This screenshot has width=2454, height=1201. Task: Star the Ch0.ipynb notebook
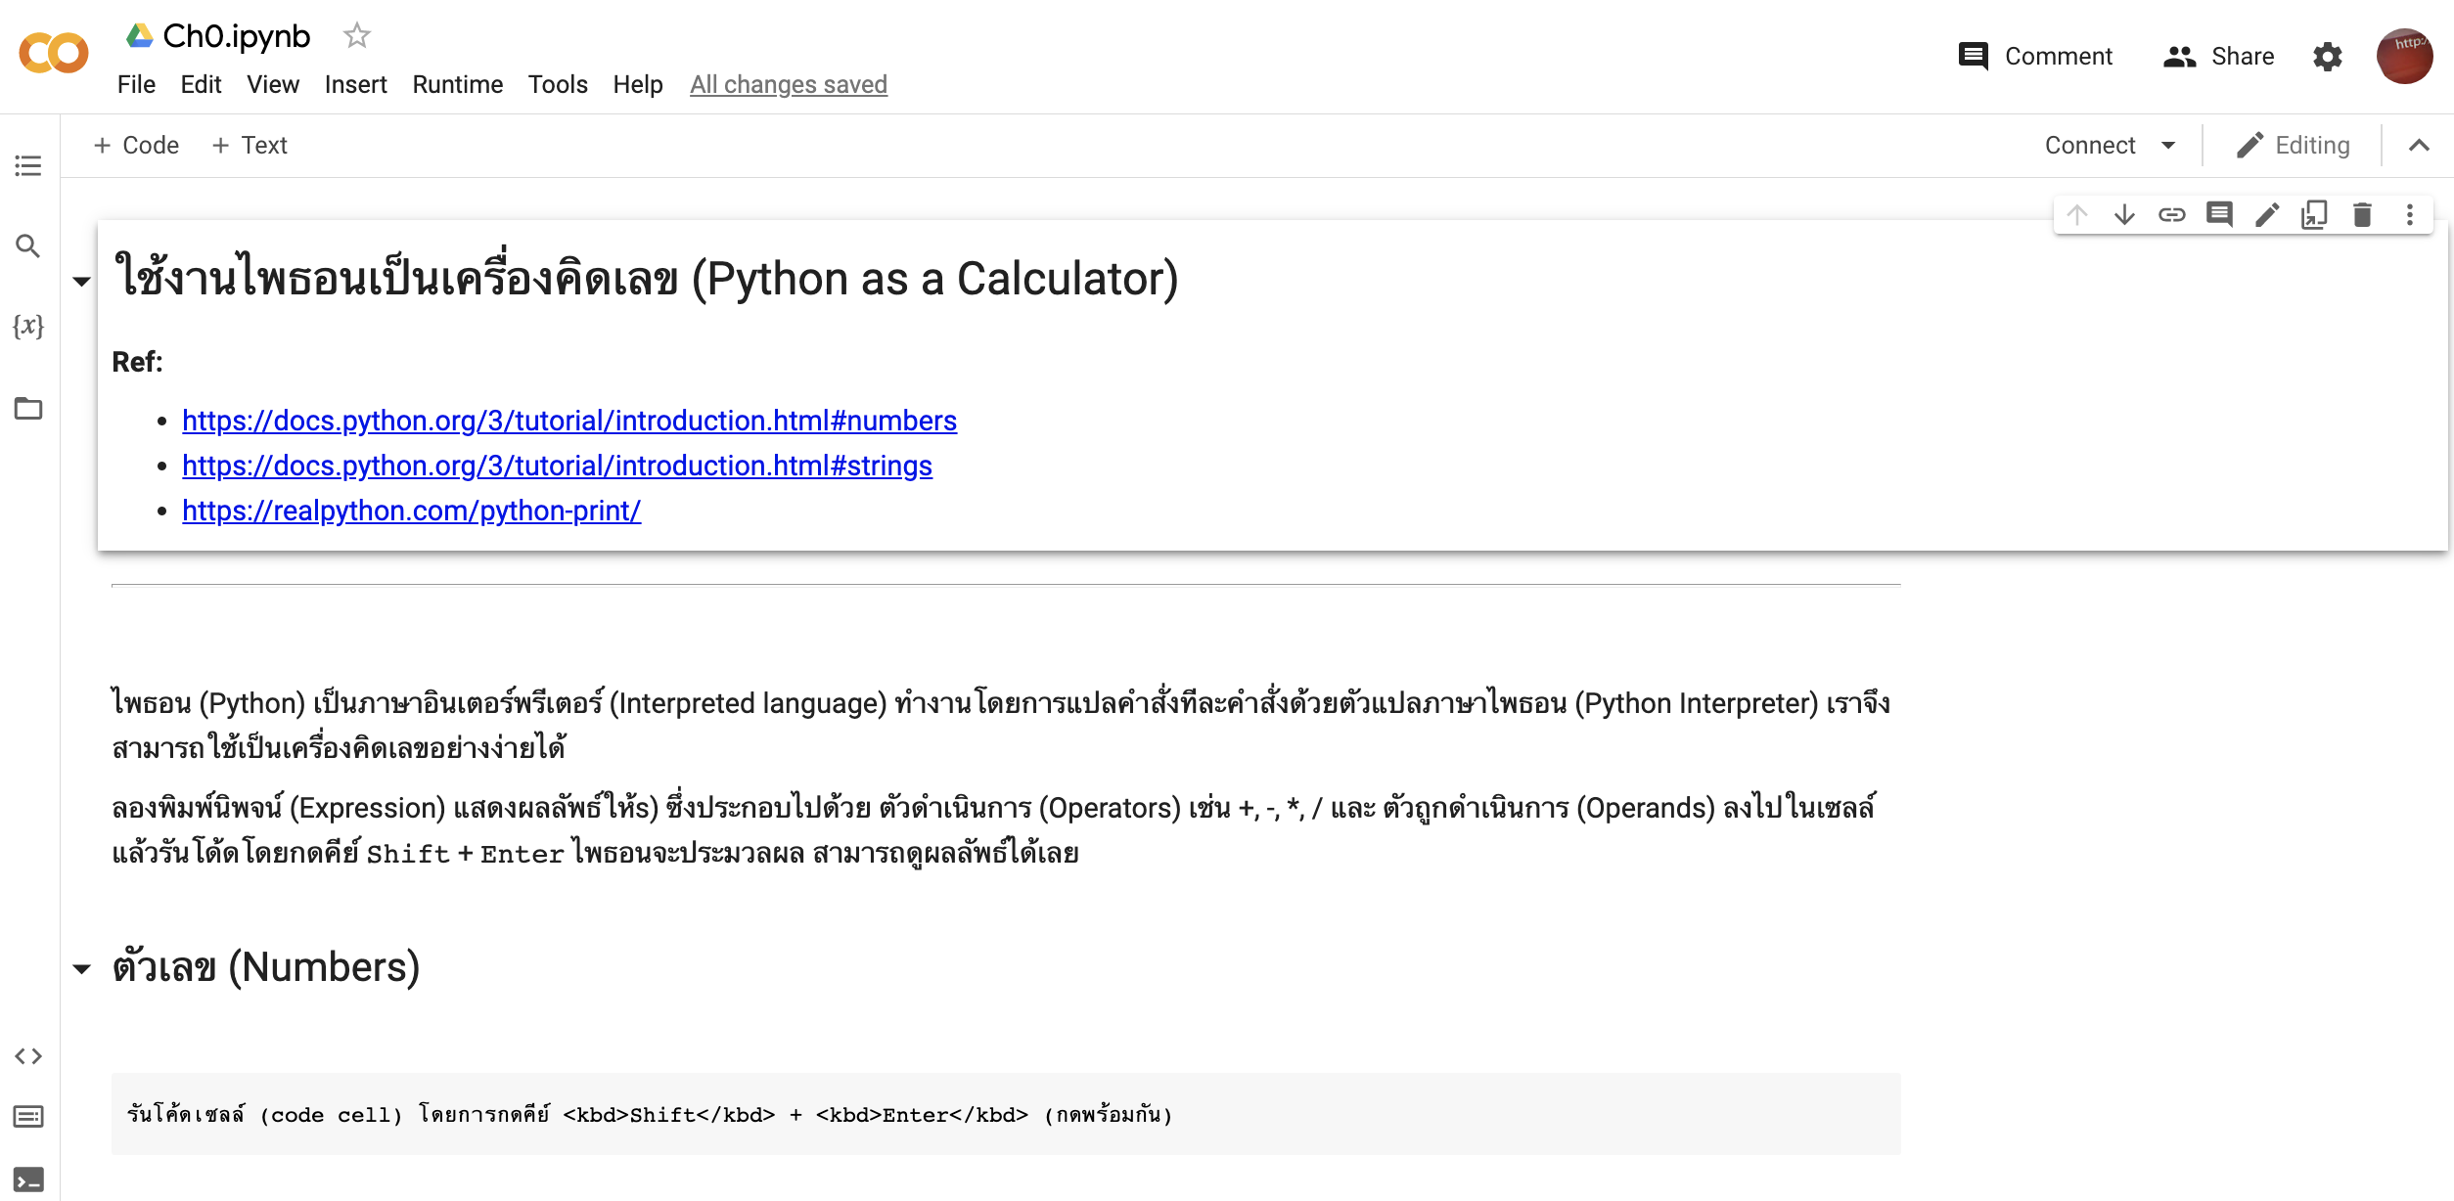pos(357,36)
